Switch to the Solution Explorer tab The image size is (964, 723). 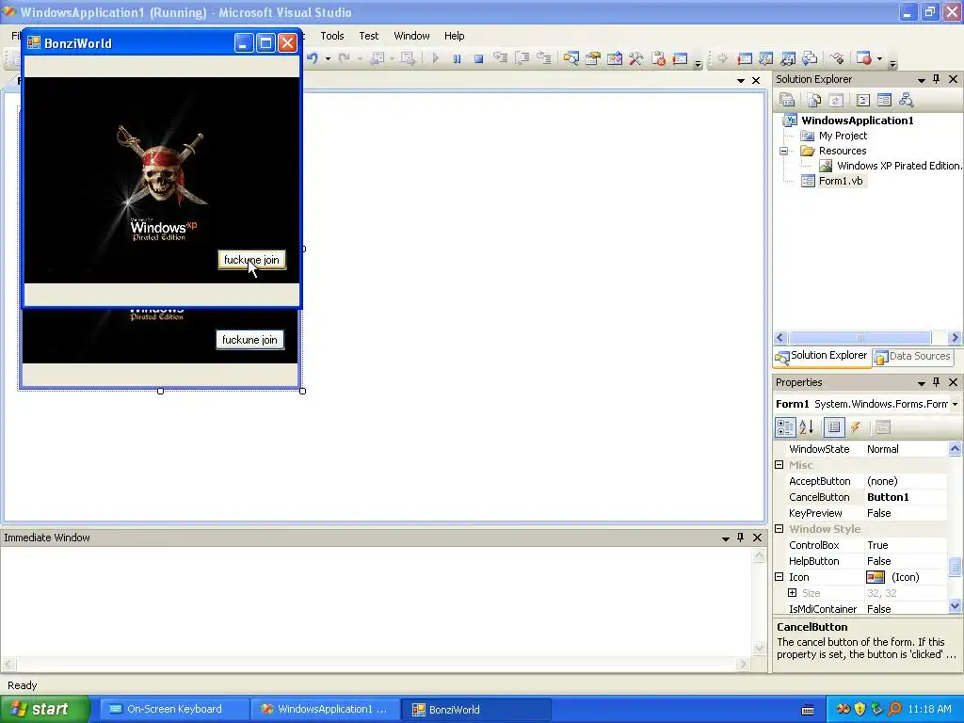point(822,356)
